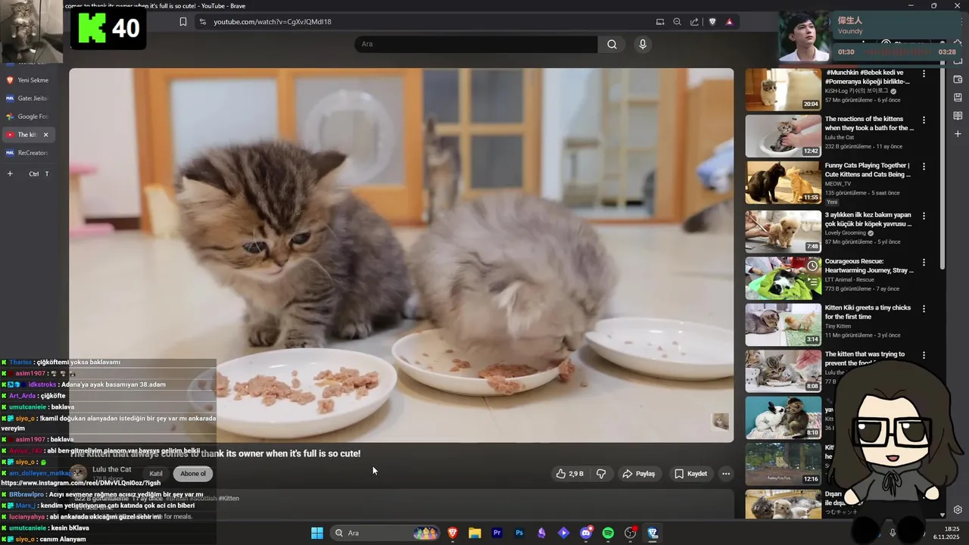Open options for Funny Cats Playing Together video
Viewport: 969px width, 545px height.
click(x=924, y=167)
